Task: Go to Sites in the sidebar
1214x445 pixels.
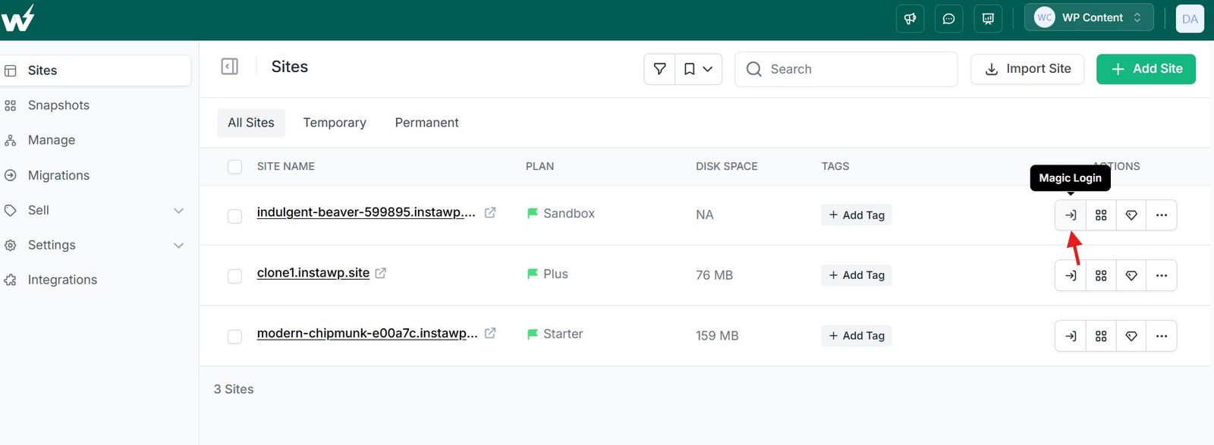Action: (94, 71)
